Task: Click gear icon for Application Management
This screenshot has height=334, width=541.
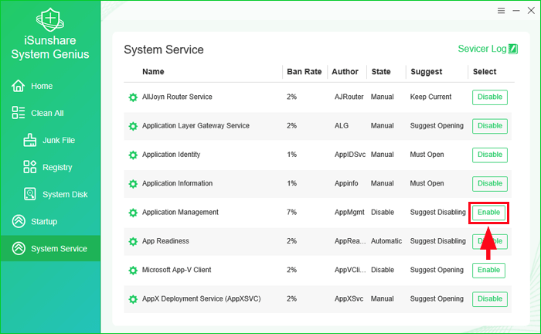Action: (x=133, y=213)
